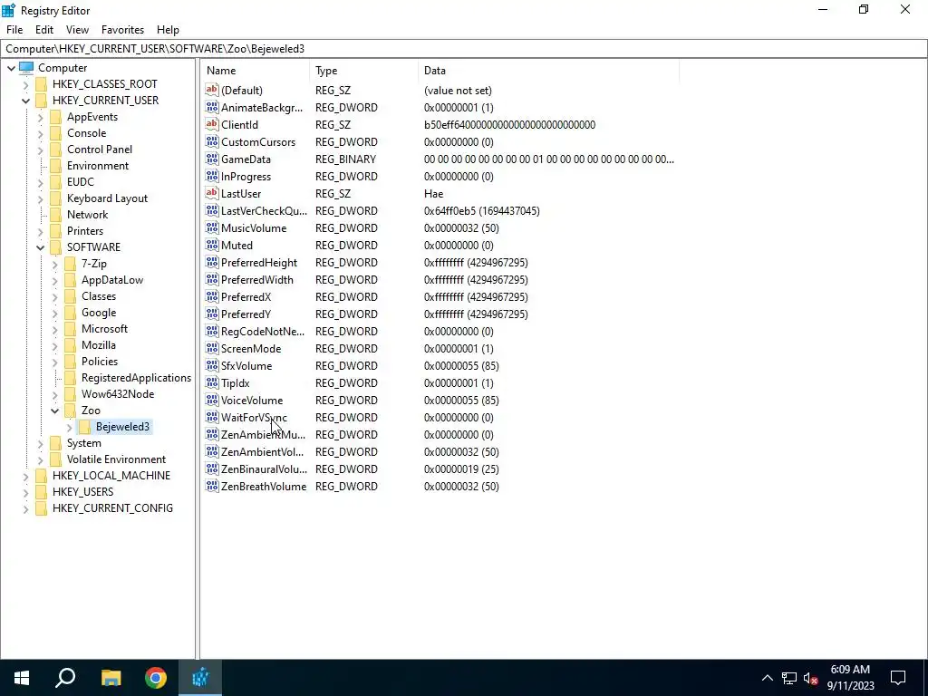Viewport: 928px width, 696px height.
Task: Select the InProgress value name
Action: click(246, 177)
